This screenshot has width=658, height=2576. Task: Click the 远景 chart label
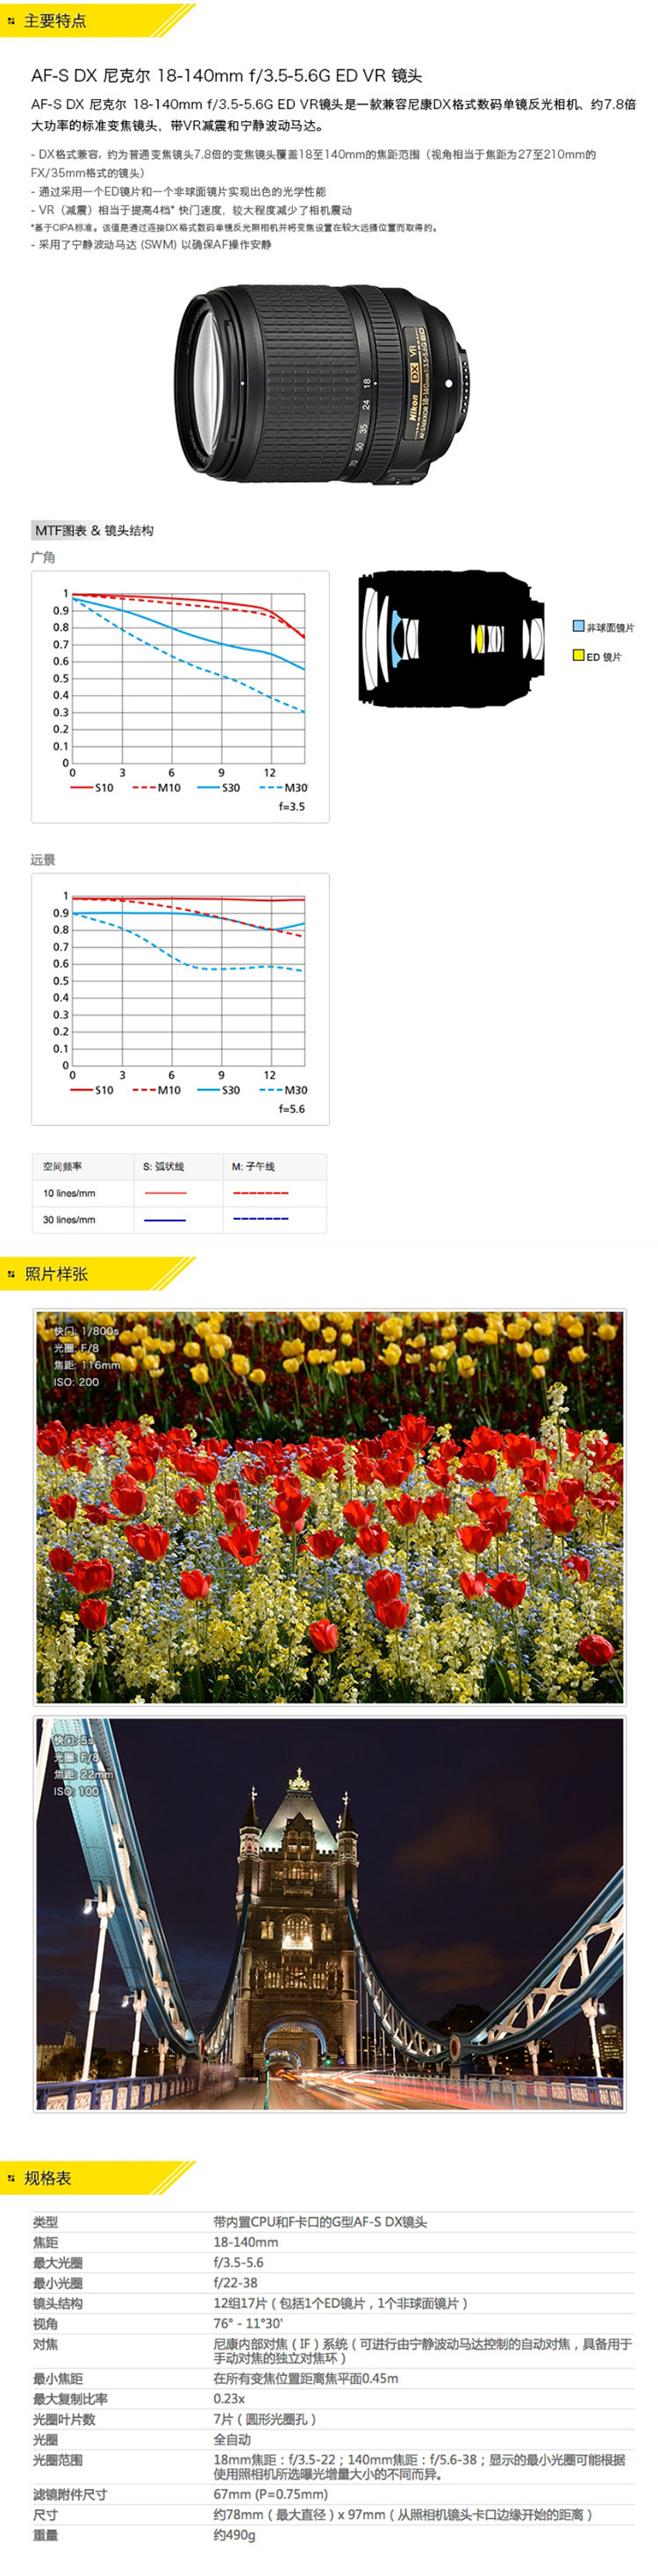click(x=43, y=859)
